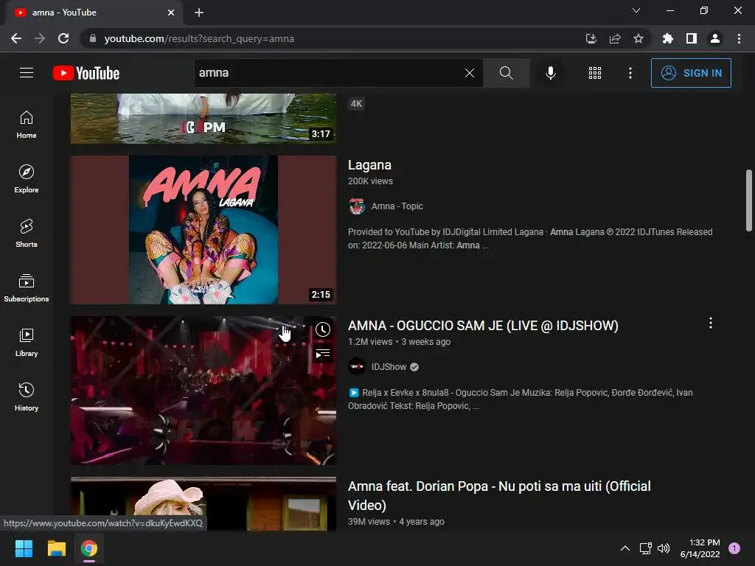The width and height of the screenshot is (755, 566).
Task: Open the Windows Start menu
Action: click(24, 548)
